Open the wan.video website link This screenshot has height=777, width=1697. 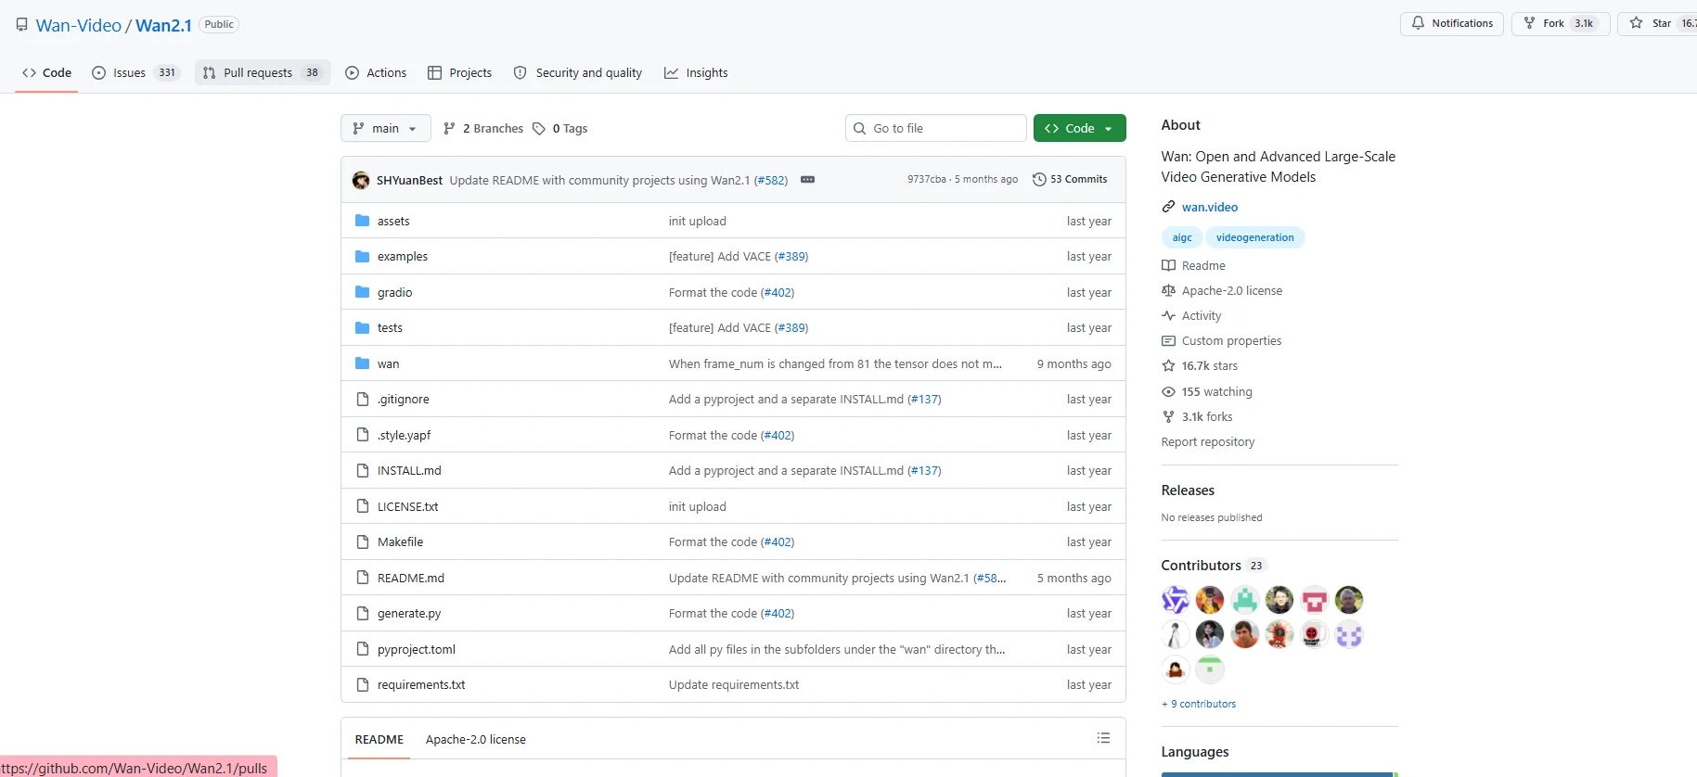tap(1210, 207)
